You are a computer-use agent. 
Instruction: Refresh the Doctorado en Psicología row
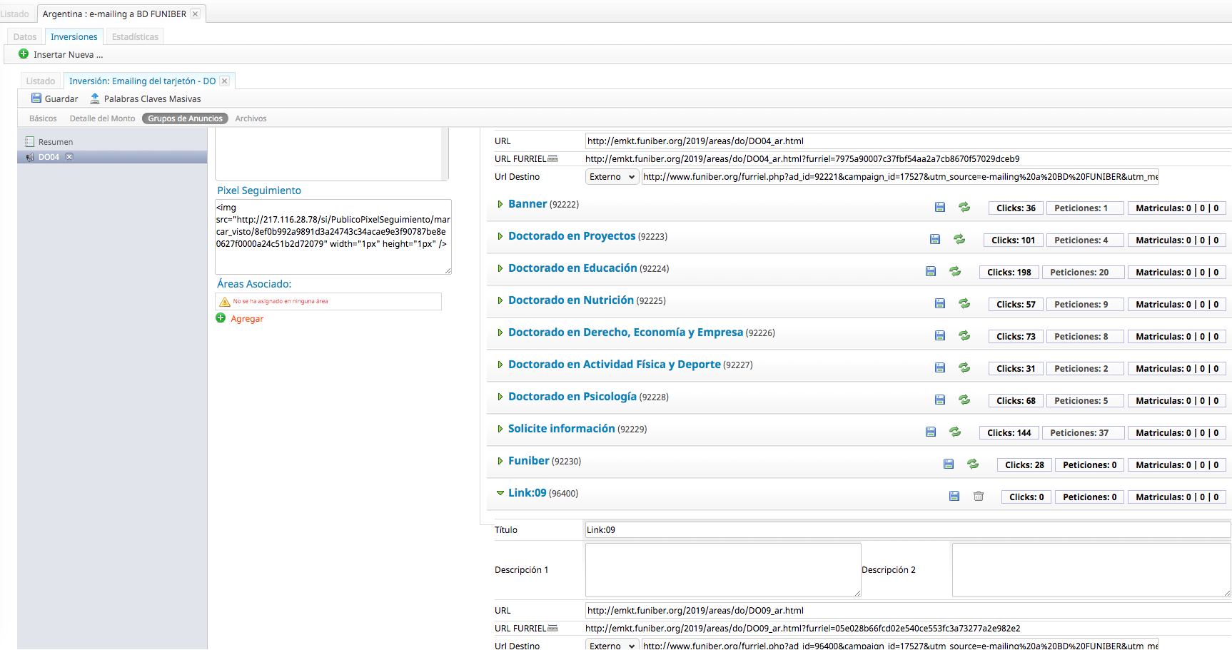(964, 400)
